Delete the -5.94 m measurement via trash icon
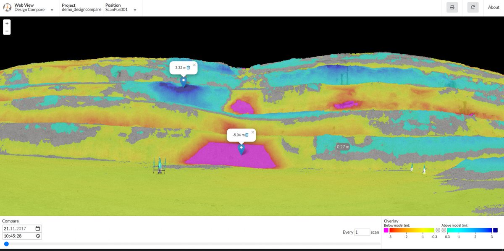This screenshot has height=251, width=504. 247,135
